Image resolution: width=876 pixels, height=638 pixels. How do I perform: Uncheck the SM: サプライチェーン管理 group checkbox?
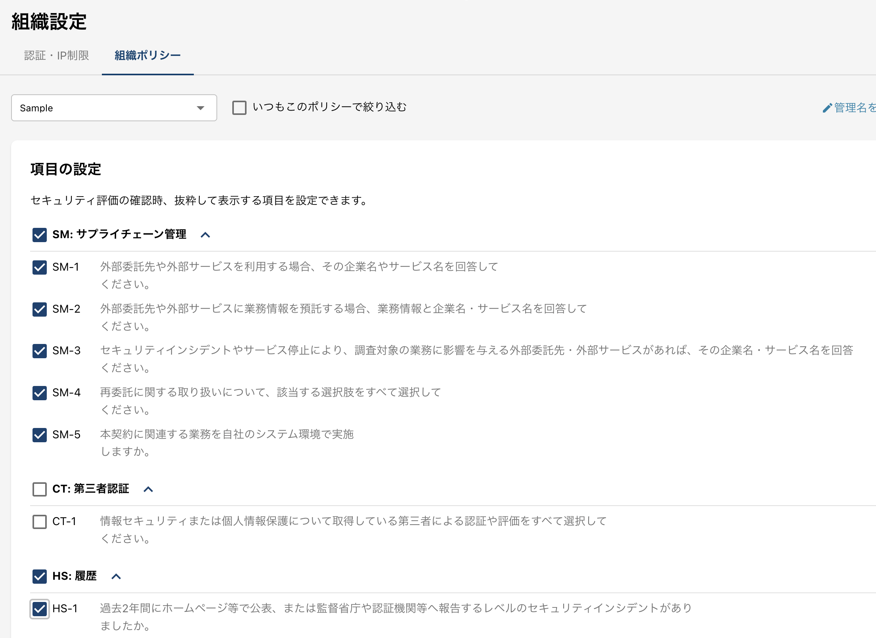[40, 235]
